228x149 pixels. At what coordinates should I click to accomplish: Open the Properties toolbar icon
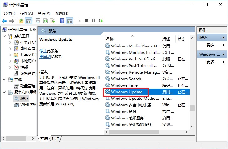pyautogui.click(x=38, y=21)
